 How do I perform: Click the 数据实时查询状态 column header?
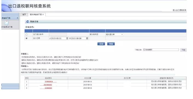(x=166, y=78)
